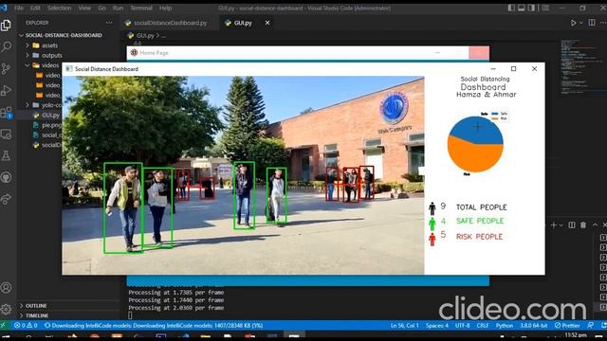
Task: Click the remote window indicator in status bar
Action: pos(4,326)
